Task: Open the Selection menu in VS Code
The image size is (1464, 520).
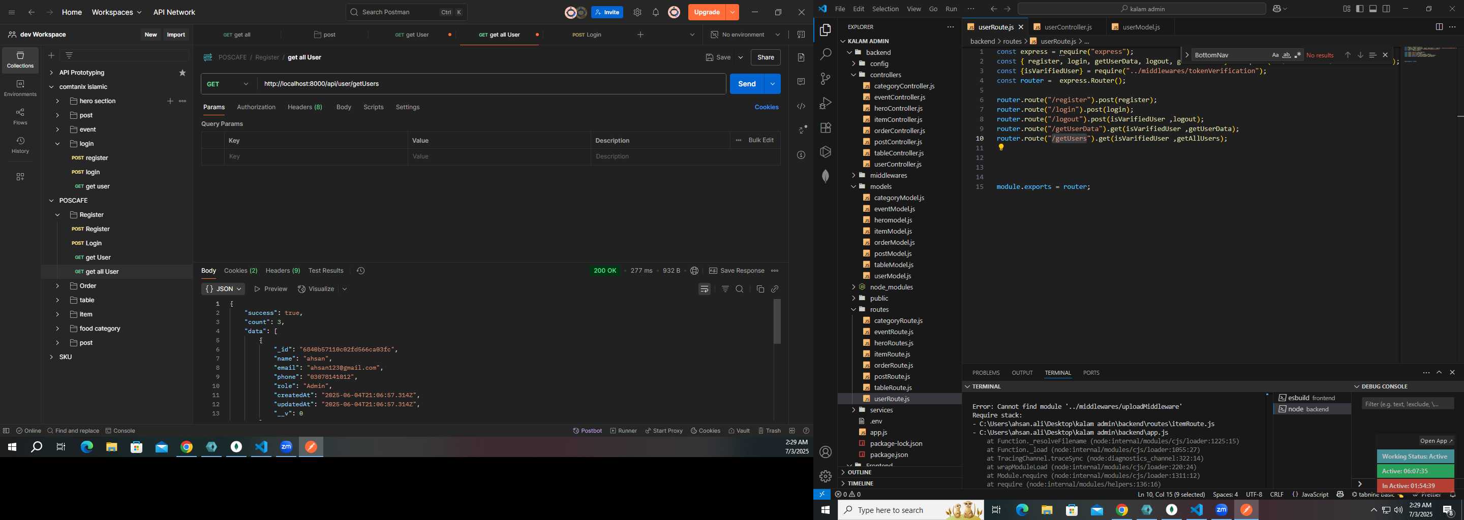Action: pos(886,9)
